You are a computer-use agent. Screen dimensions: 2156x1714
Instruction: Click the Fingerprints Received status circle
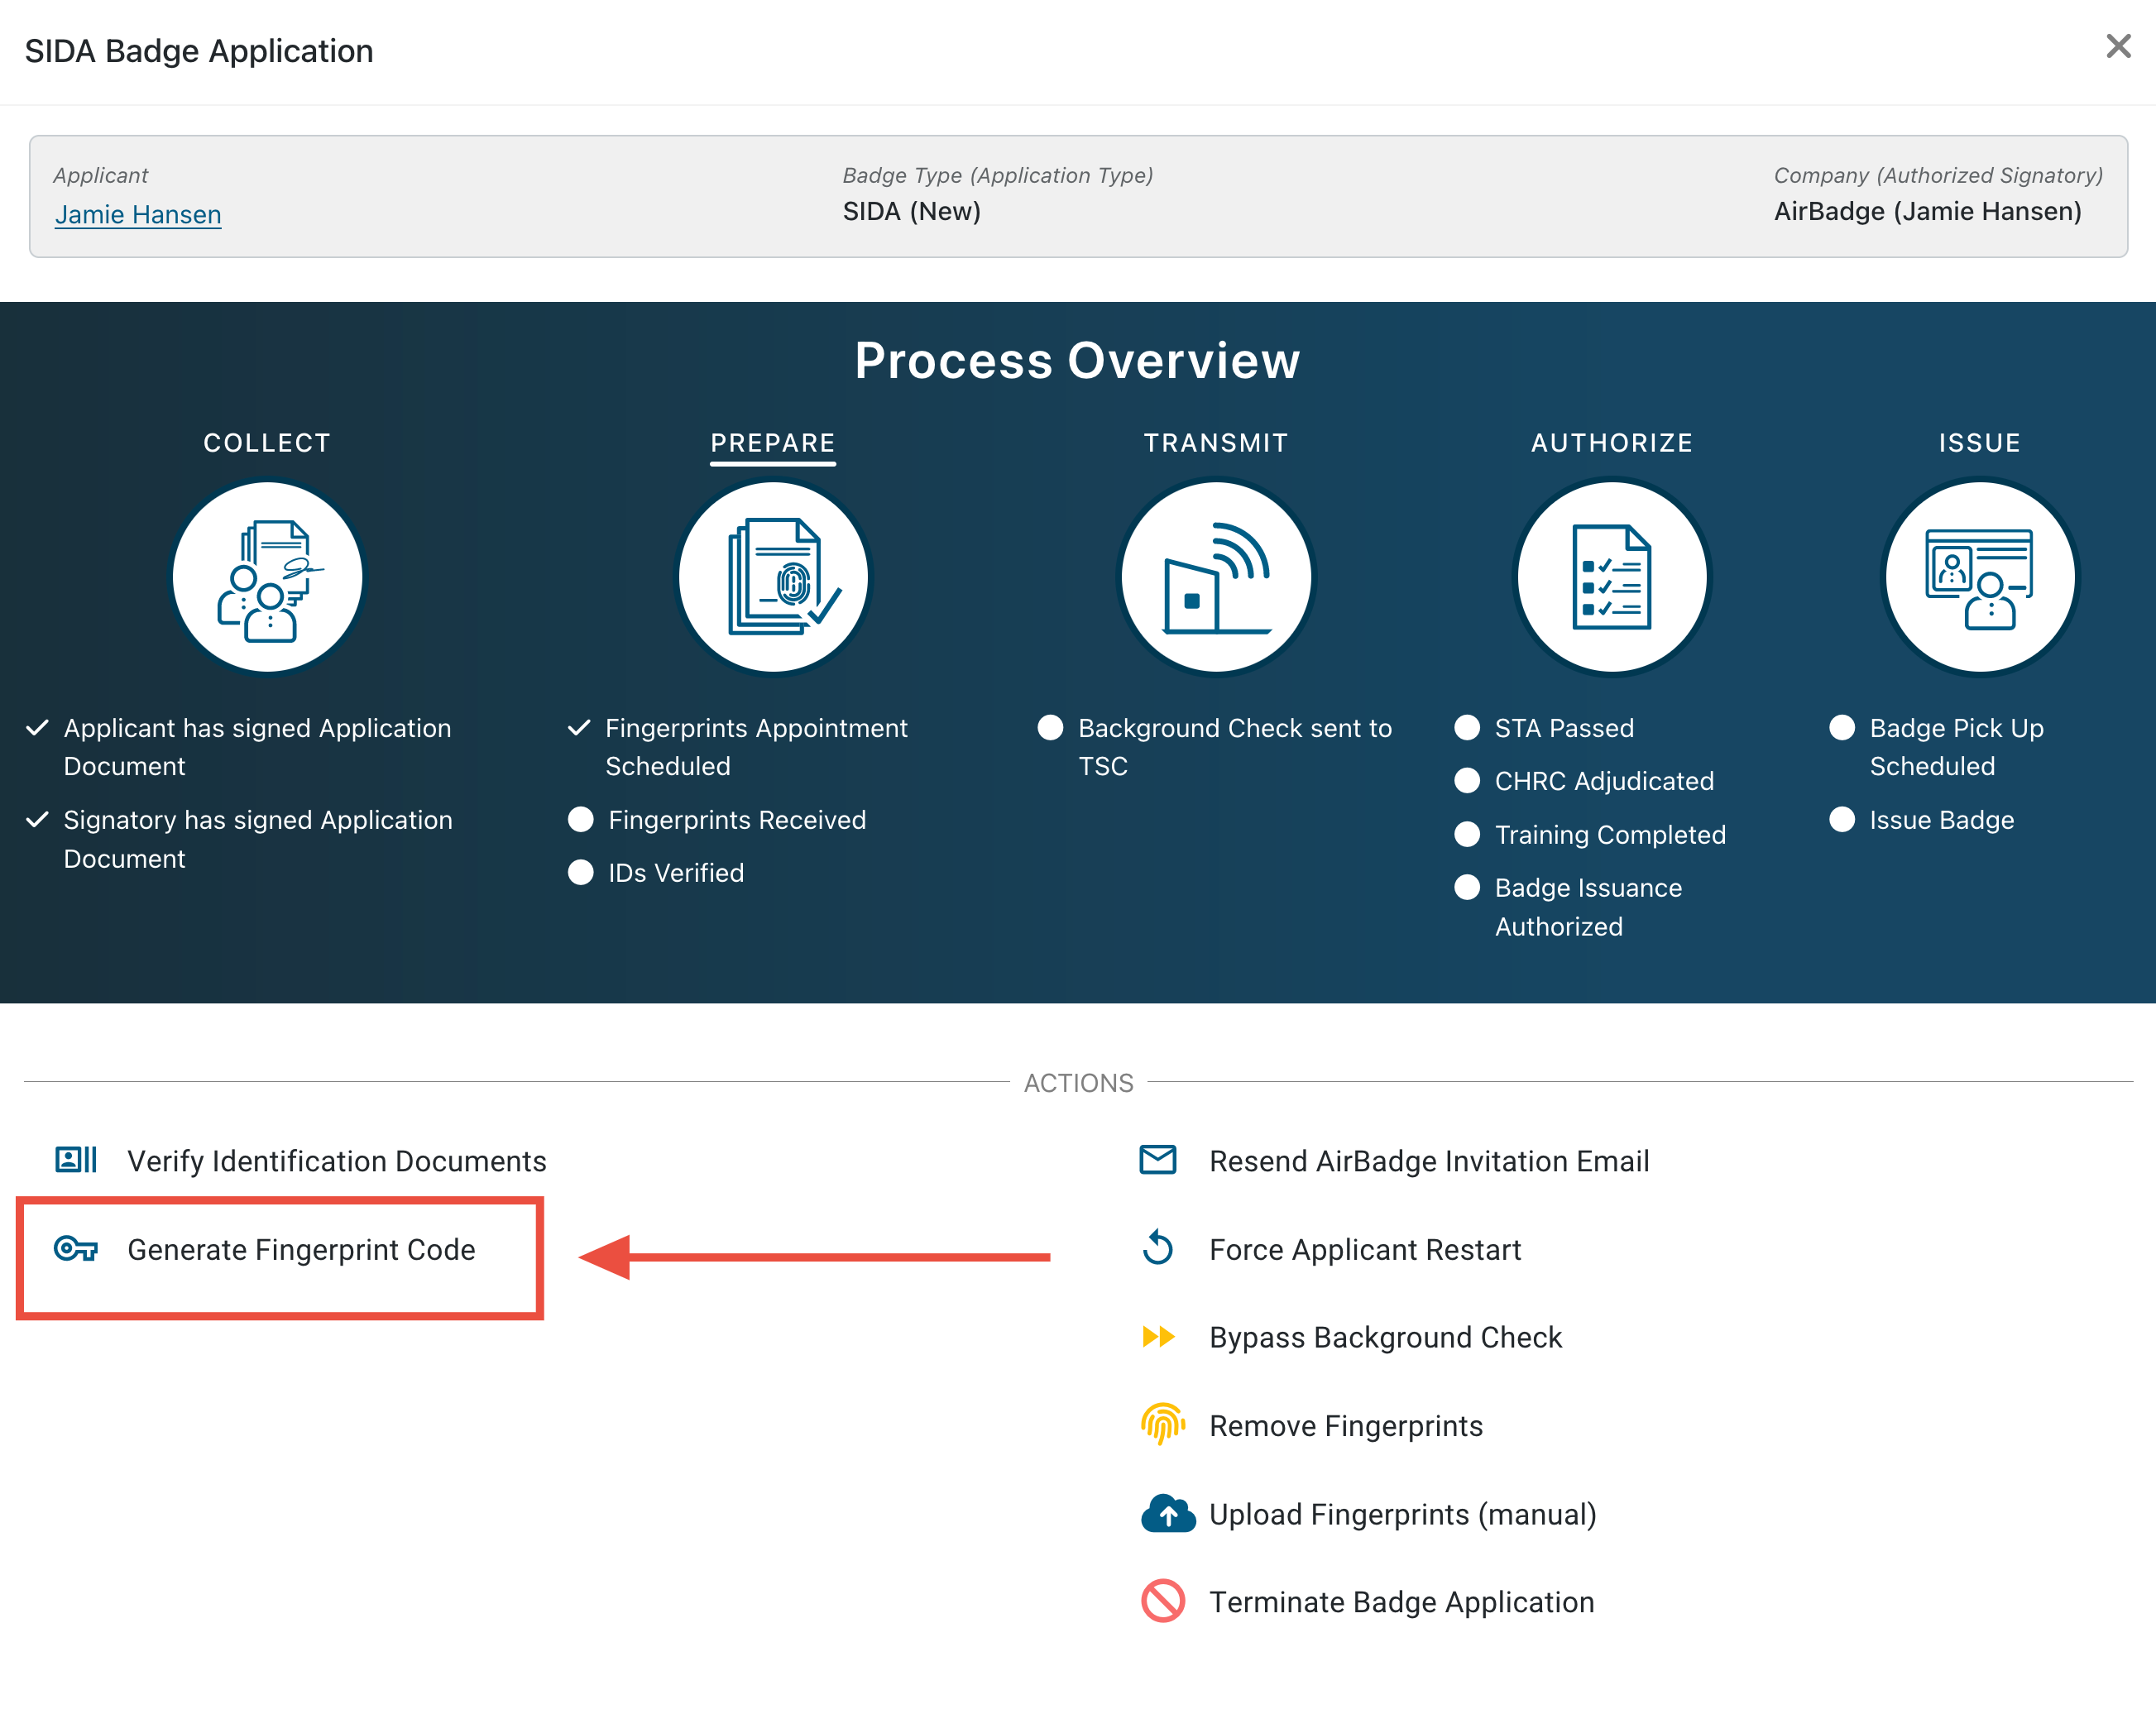[x=581, y=819]
